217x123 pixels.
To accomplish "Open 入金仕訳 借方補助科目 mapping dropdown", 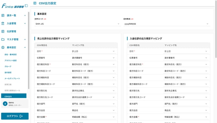I will [186, 77].
